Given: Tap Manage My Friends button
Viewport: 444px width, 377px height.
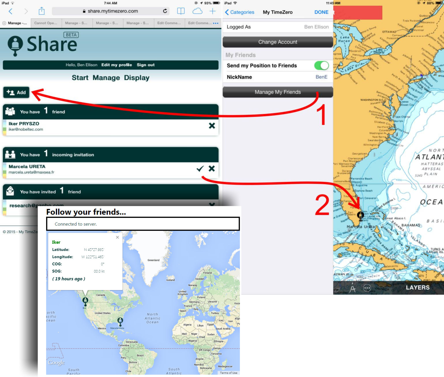Looking at the screenshot, I should tap(278, 92).
